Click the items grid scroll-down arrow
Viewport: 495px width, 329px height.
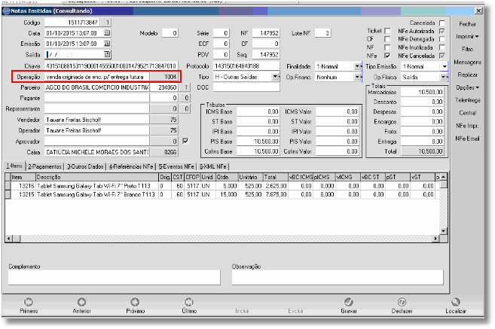[444, 231]
